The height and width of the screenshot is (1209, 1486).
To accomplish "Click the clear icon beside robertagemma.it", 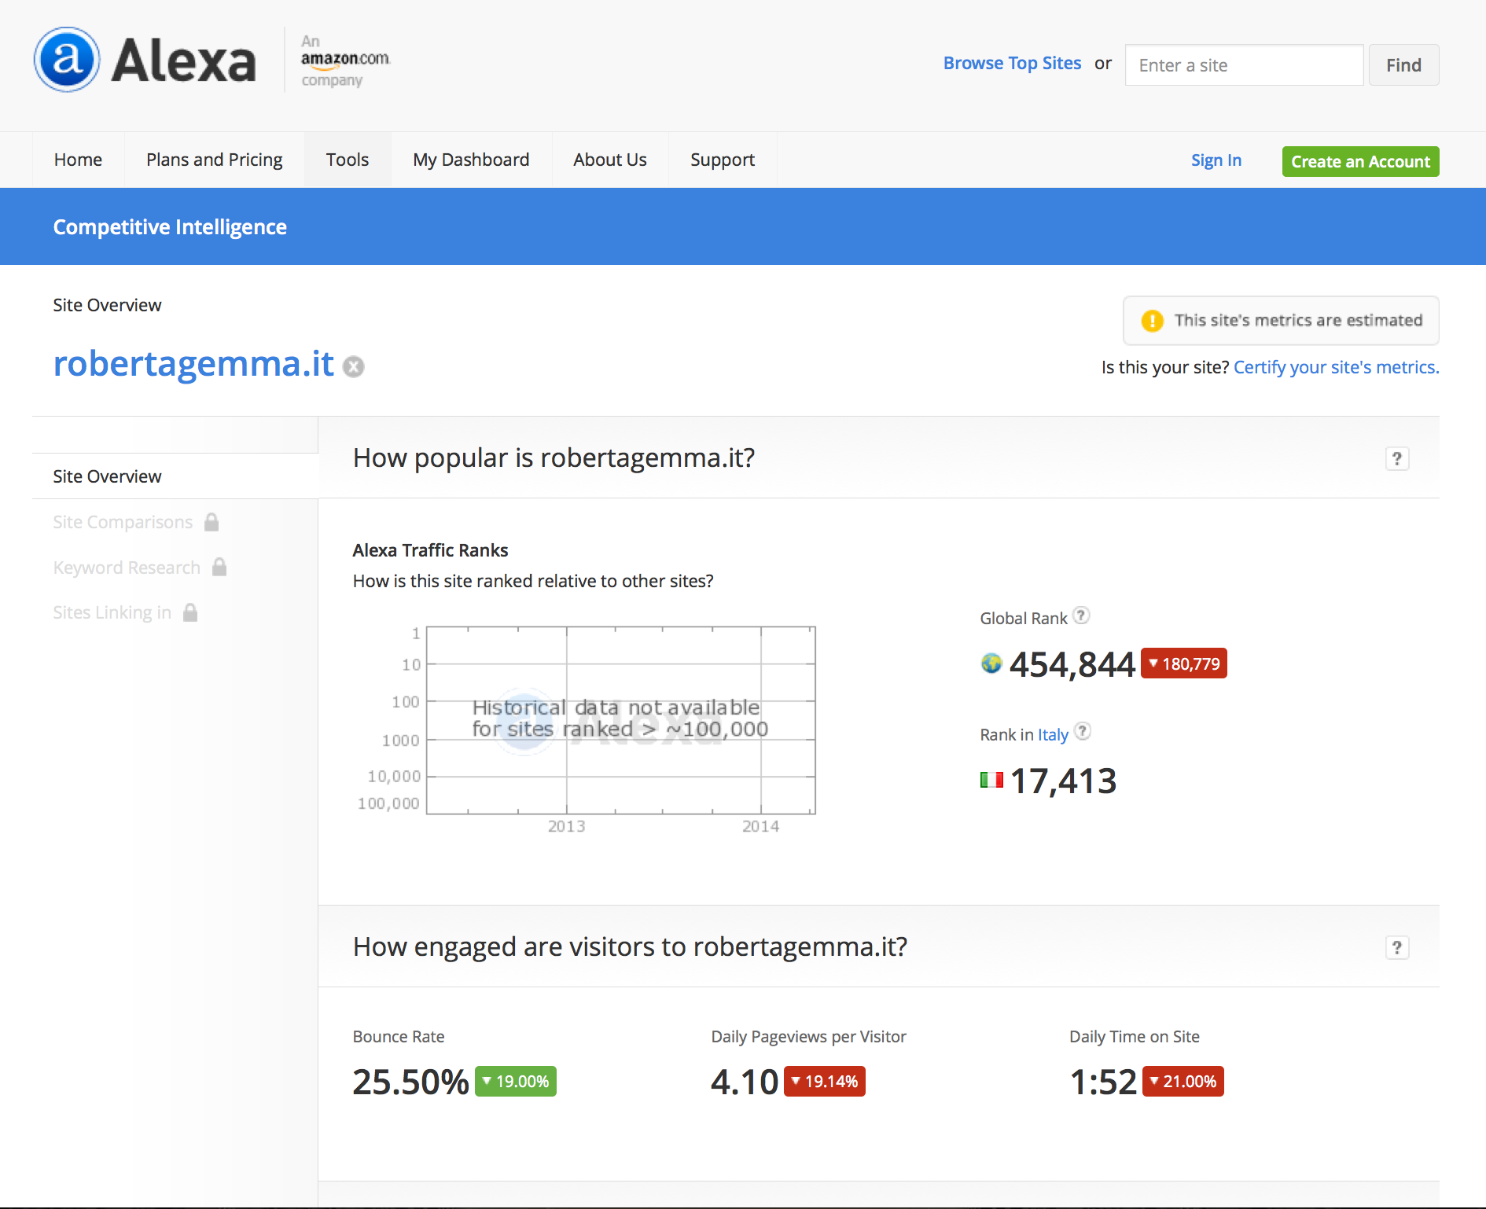I will (354, 367).
